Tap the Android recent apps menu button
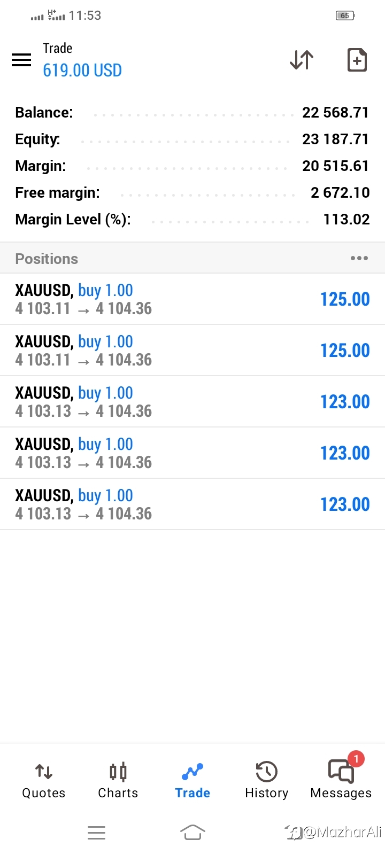The width and height of the screenshot is (385, 855). tap(96, 832)
